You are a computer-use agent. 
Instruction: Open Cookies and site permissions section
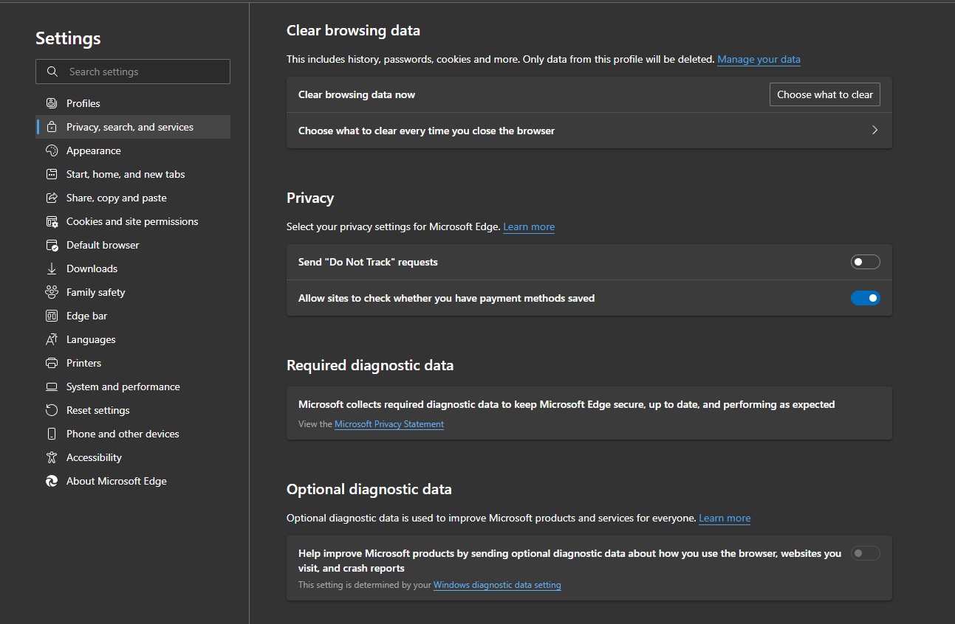133,221
